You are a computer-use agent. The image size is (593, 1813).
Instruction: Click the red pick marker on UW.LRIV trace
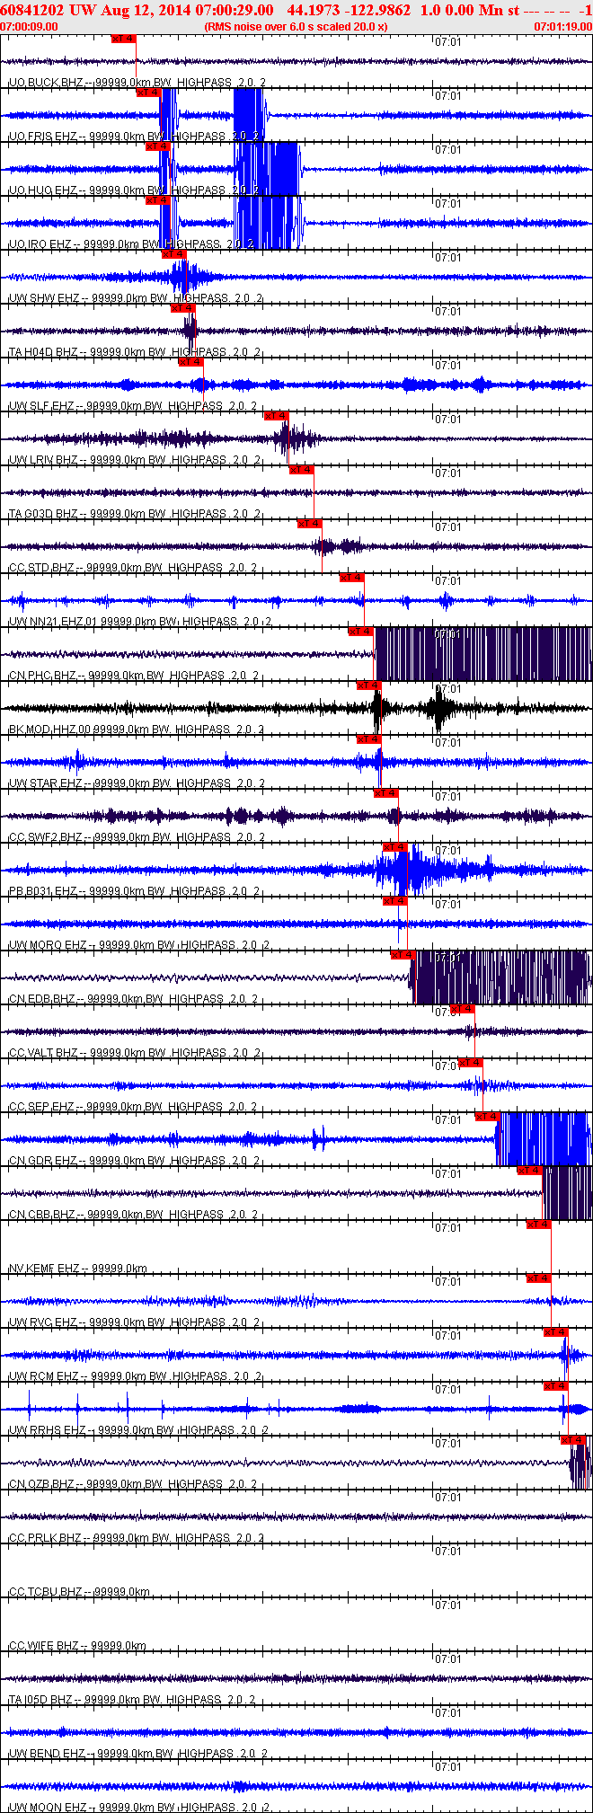276,416
